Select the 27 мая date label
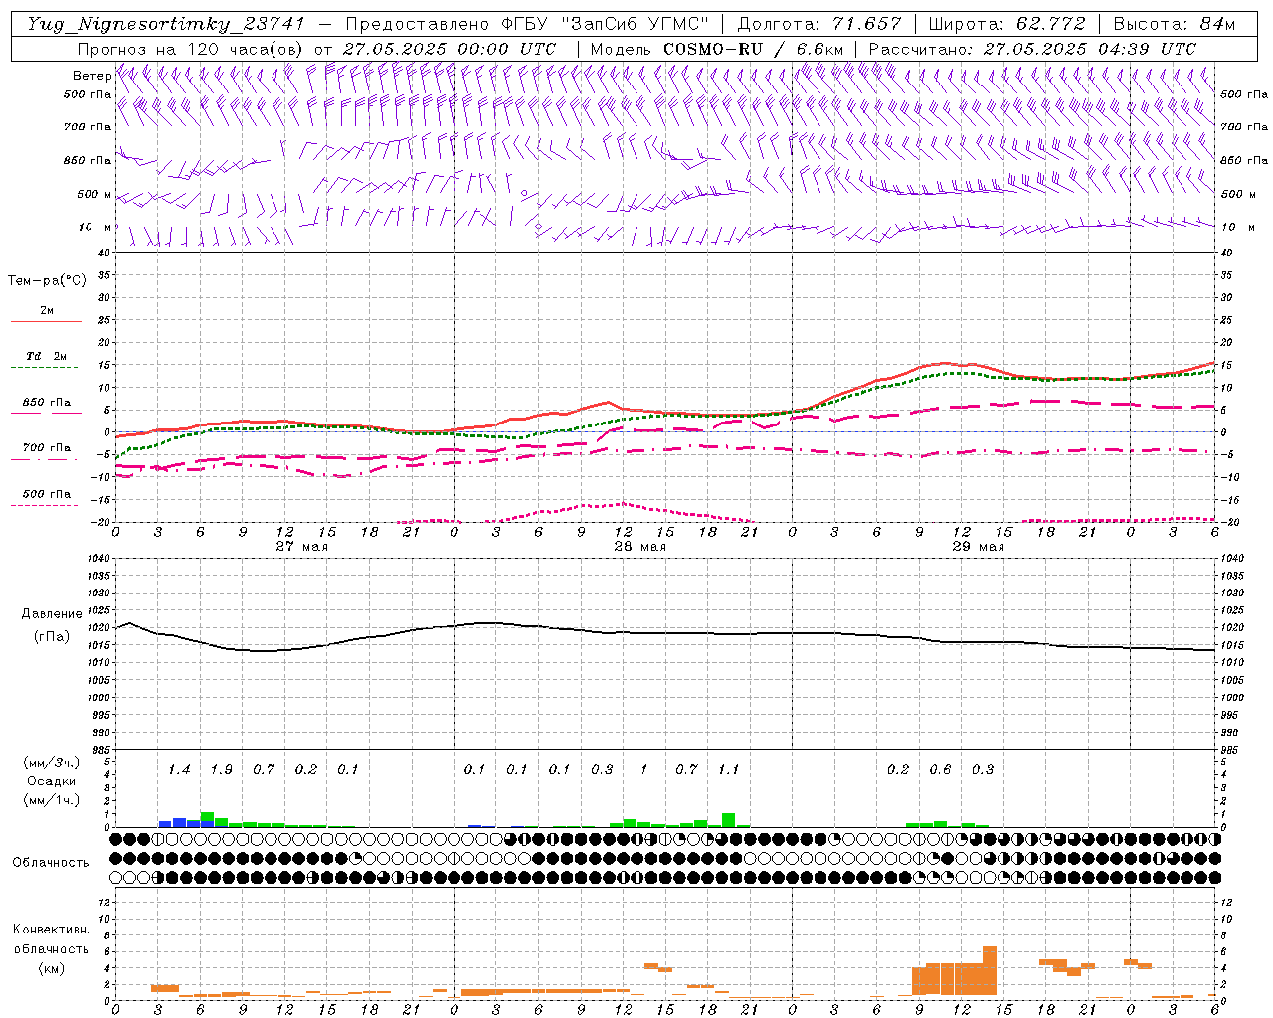 point(301,547)
